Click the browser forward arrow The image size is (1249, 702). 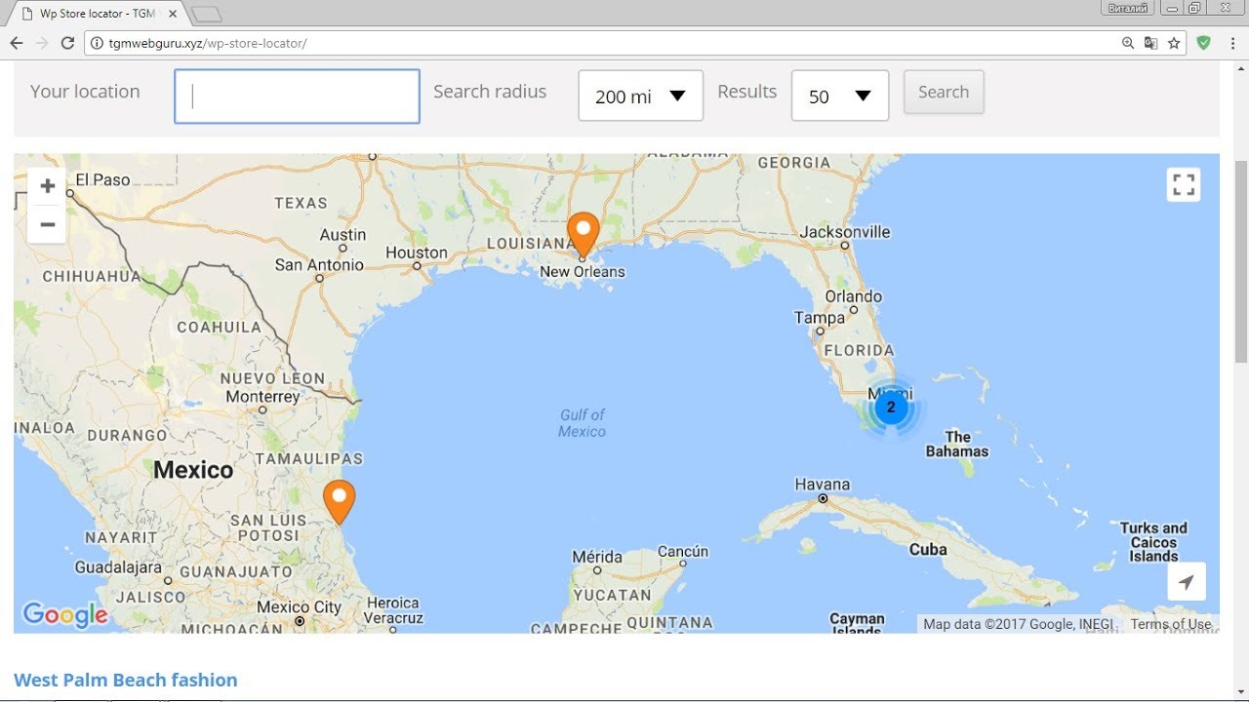coord(42,43)
